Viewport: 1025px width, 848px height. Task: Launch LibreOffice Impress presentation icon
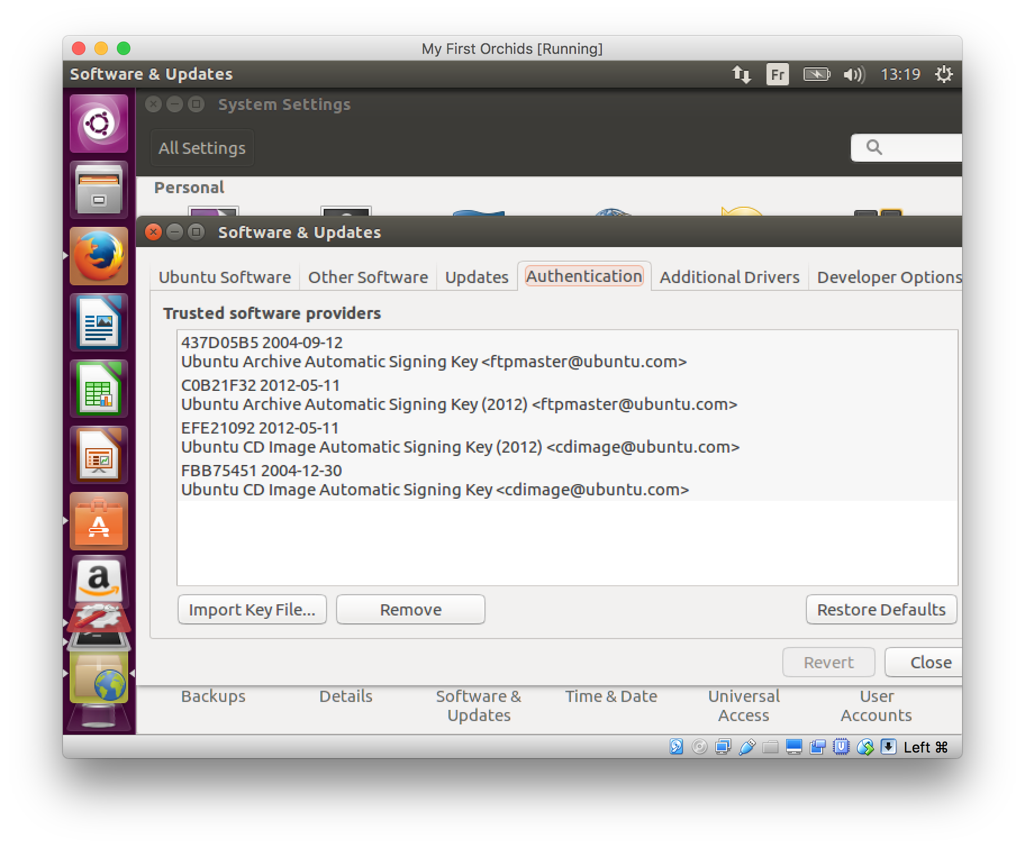click(x=98, y=455)
